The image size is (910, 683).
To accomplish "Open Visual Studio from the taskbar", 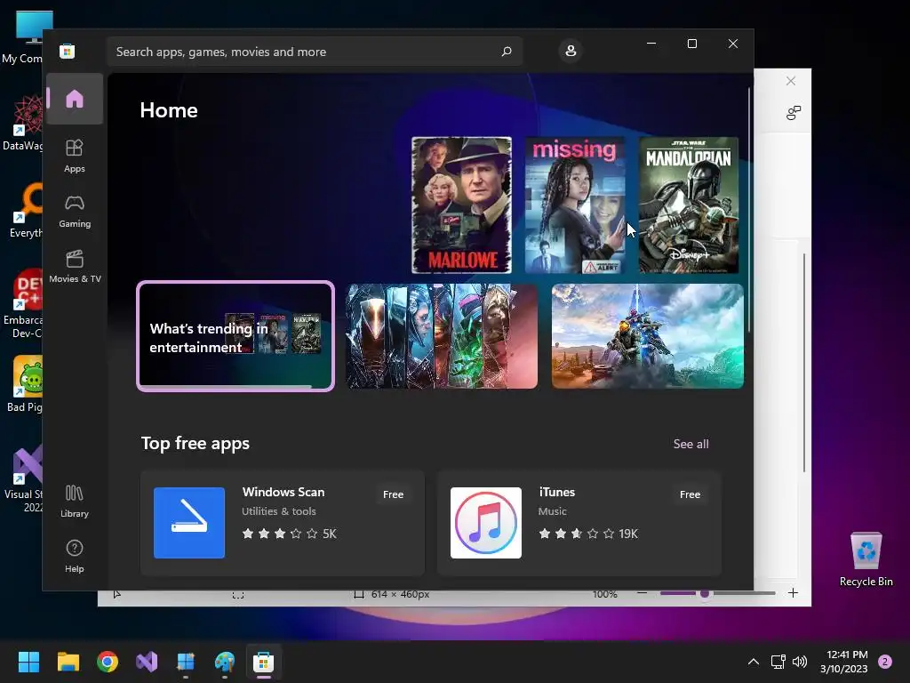I will [x=147, y=662].
